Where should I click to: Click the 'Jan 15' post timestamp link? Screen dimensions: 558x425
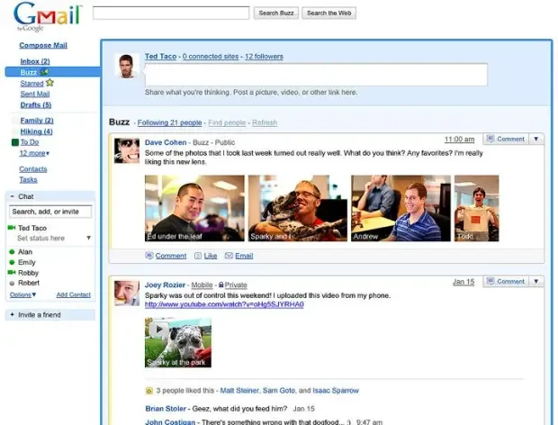[463, 282]
